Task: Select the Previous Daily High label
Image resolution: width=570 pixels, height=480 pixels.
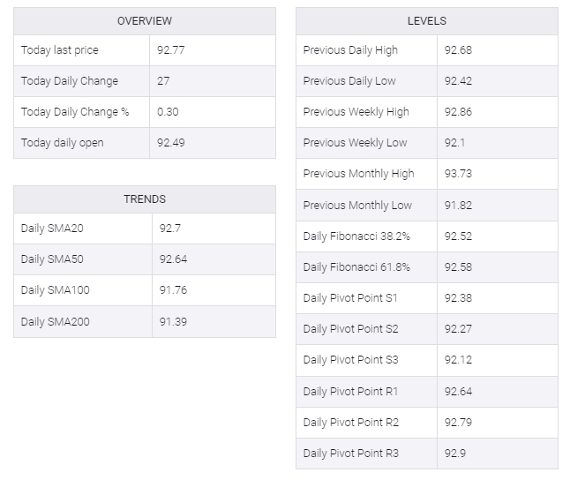Action: click(350, 50)
